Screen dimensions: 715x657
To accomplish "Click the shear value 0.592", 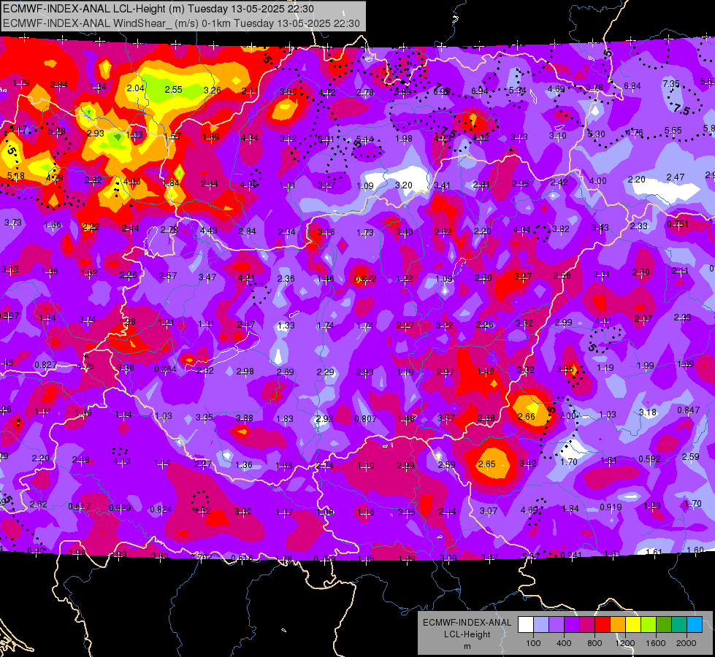I will click(x=649, y=458).
